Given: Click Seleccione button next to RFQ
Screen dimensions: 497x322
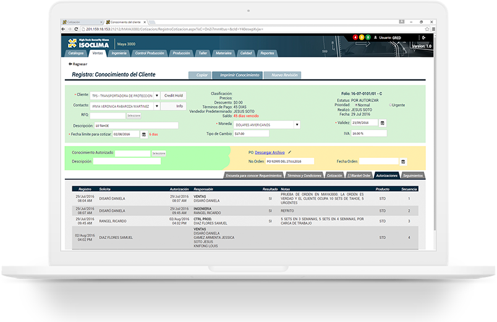Looking at the screenshot, I should 134,116.
